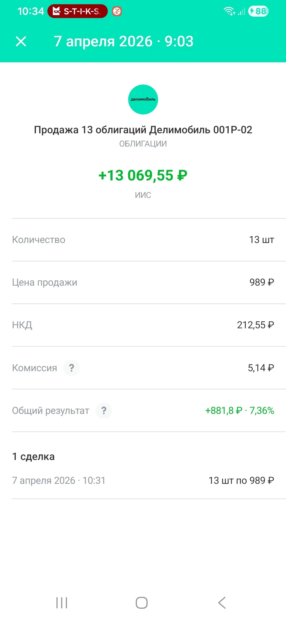
Task: Tap the header date 7 апреля 2026
Action: pyautogui.click(x=103, y=42)
